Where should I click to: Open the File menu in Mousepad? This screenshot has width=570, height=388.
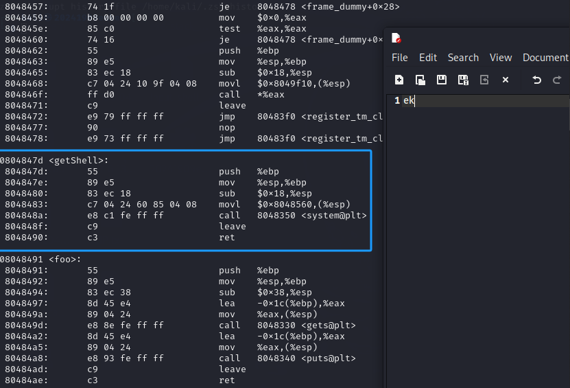click(x=399, y=58)
